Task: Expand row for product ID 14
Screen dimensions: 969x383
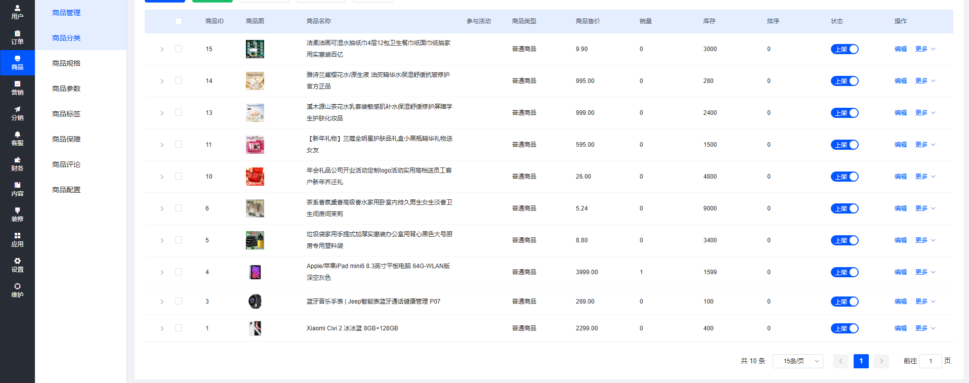Action: tap(162, 81)
